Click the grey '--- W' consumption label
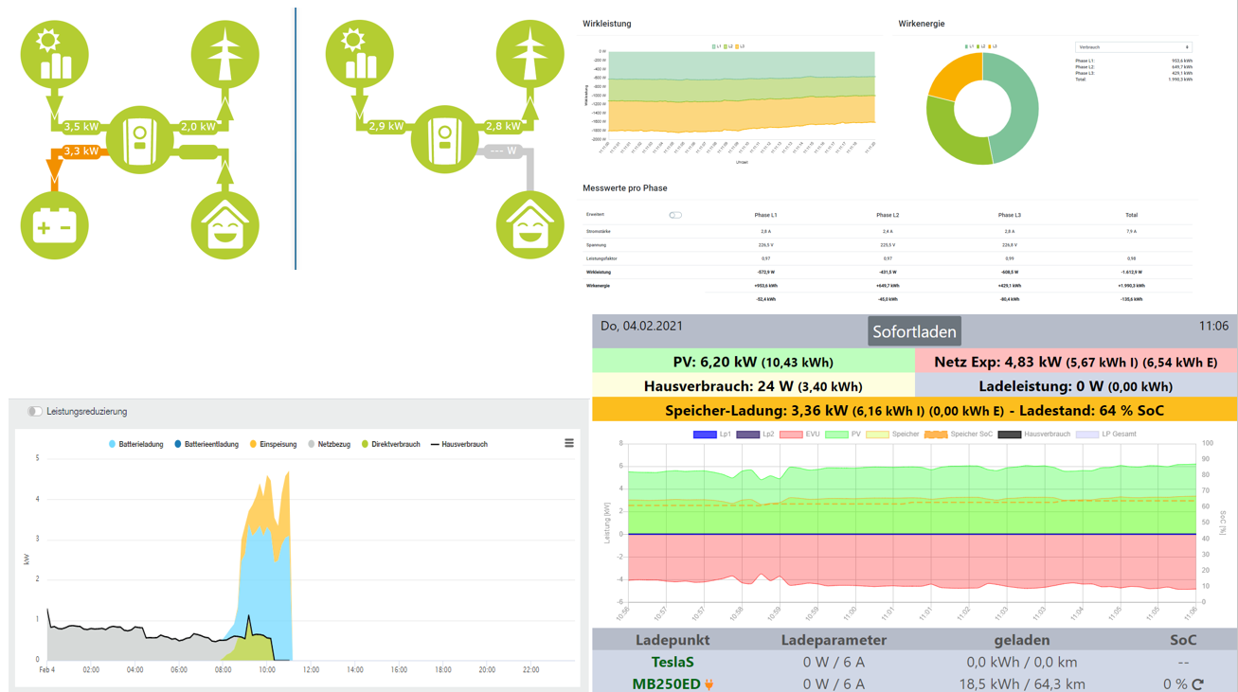Image resolution: width=1238 pixels, height=692 pixels. [504, 151]
